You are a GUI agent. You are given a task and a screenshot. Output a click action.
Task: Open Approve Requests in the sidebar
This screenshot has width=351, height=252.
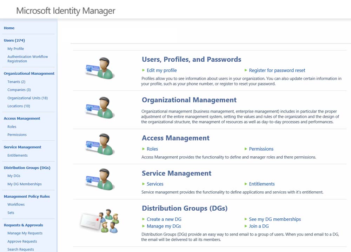[22, 241]
